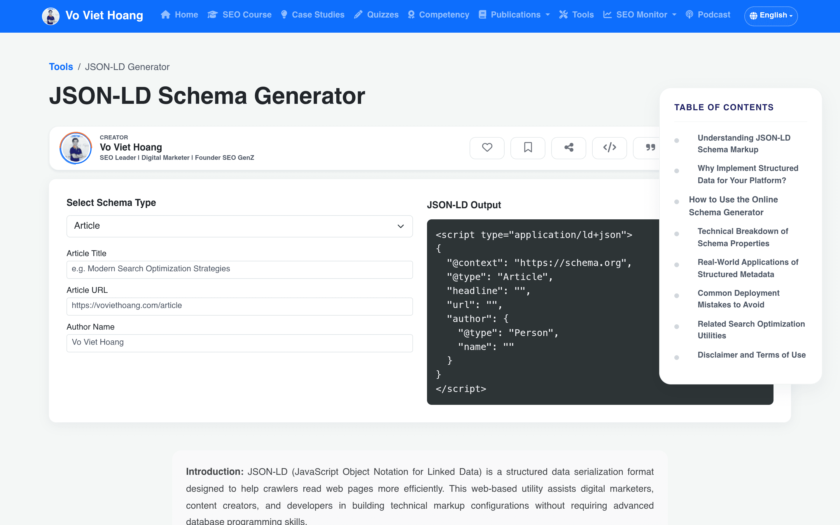
Task: Click the Publications book icon
Action: pos(482,15)
